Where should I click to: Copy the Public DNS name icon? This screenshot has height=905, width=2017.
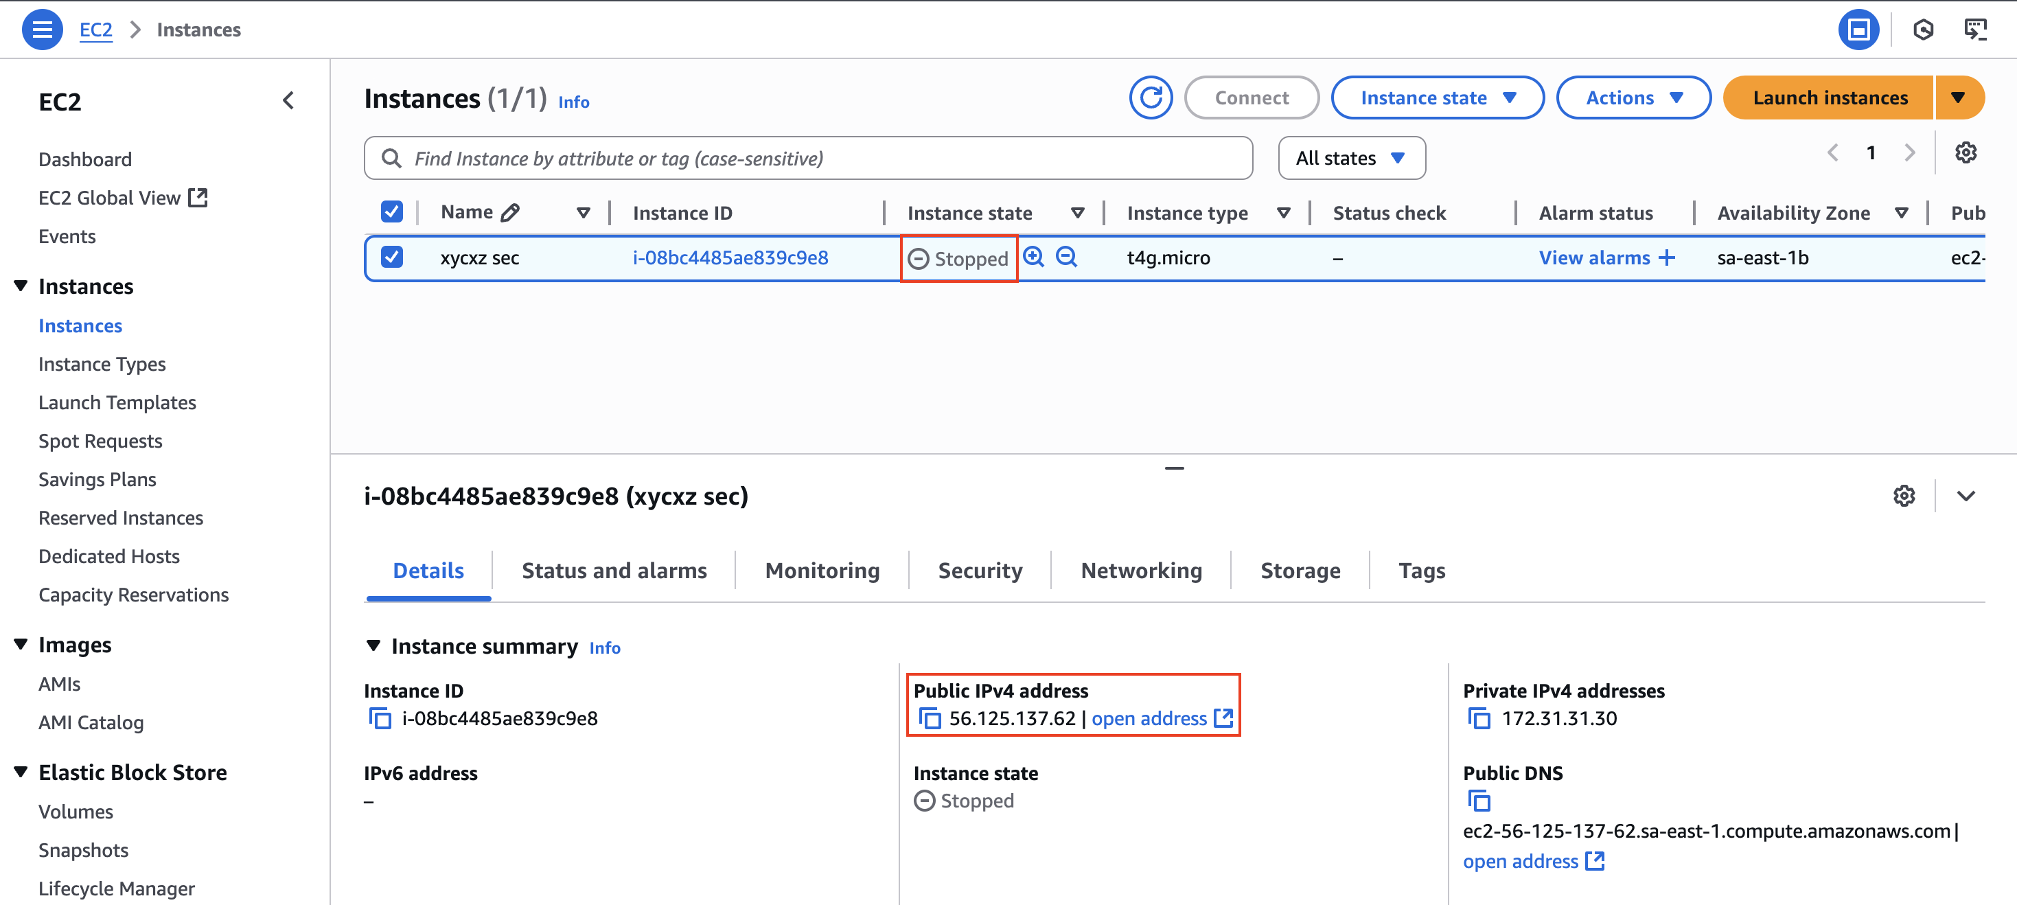1480,801
